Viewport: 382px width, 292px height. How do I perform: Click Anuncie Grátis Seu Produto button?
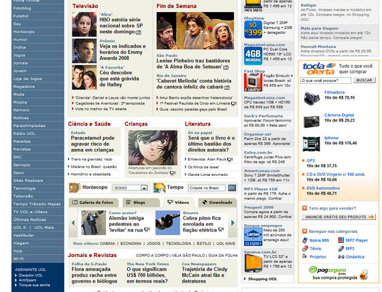(338, 217)
